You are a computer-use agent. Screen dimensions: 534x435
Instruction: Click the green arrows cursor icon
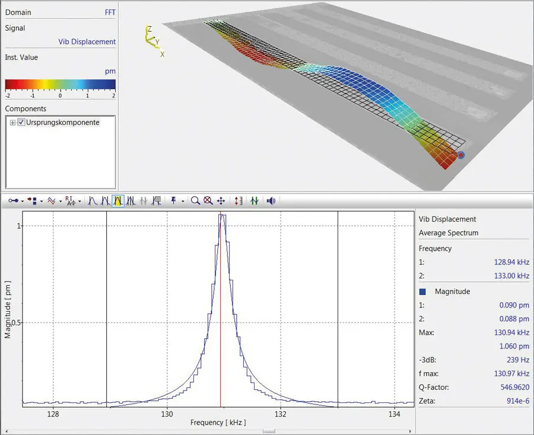click(255, 201)
